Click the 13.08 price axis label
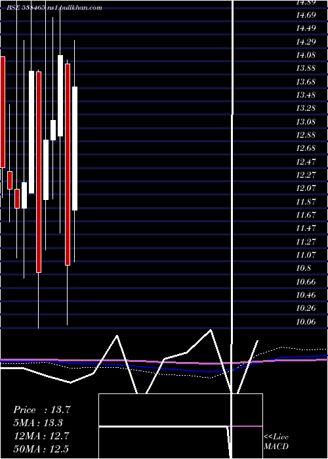Image resolution: width=328 pixels, height=459 pixels. pyautogui.click(x=306, y=121)
